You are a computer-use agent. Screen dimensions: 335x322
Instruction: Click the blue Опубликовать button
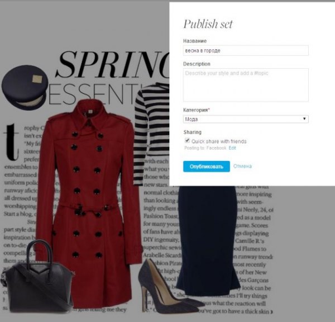pyautogui.click(x=207, y=167)
